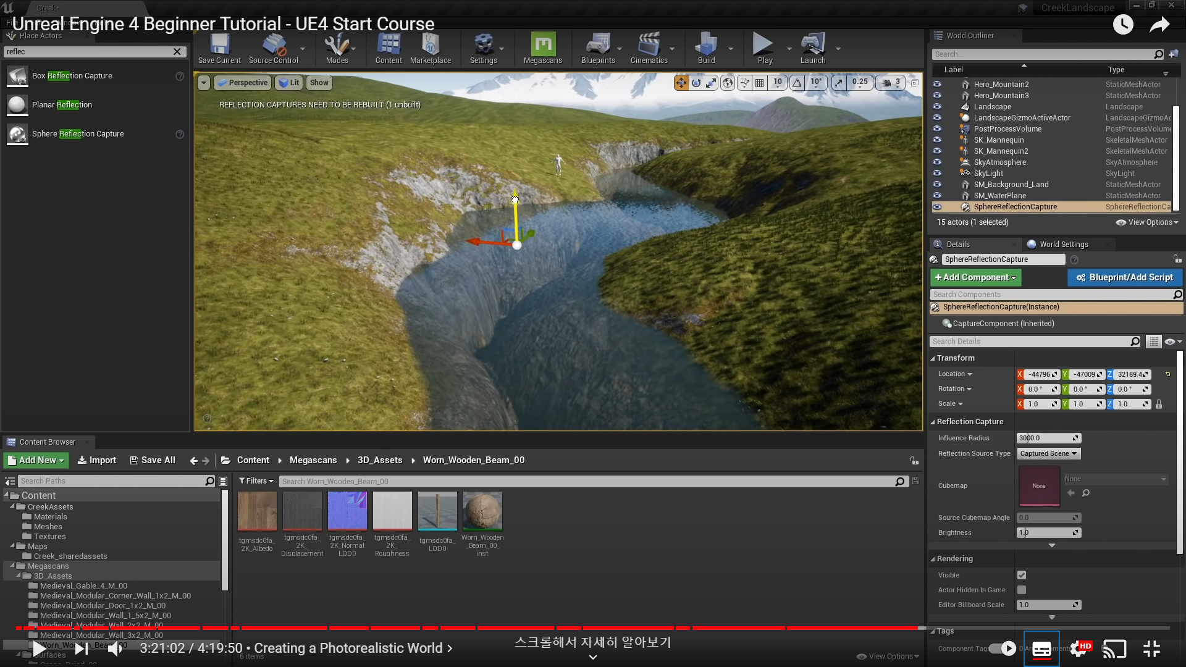Click the Megascans toolbar icon
1186x667 pixels.
tap(542, 48)
